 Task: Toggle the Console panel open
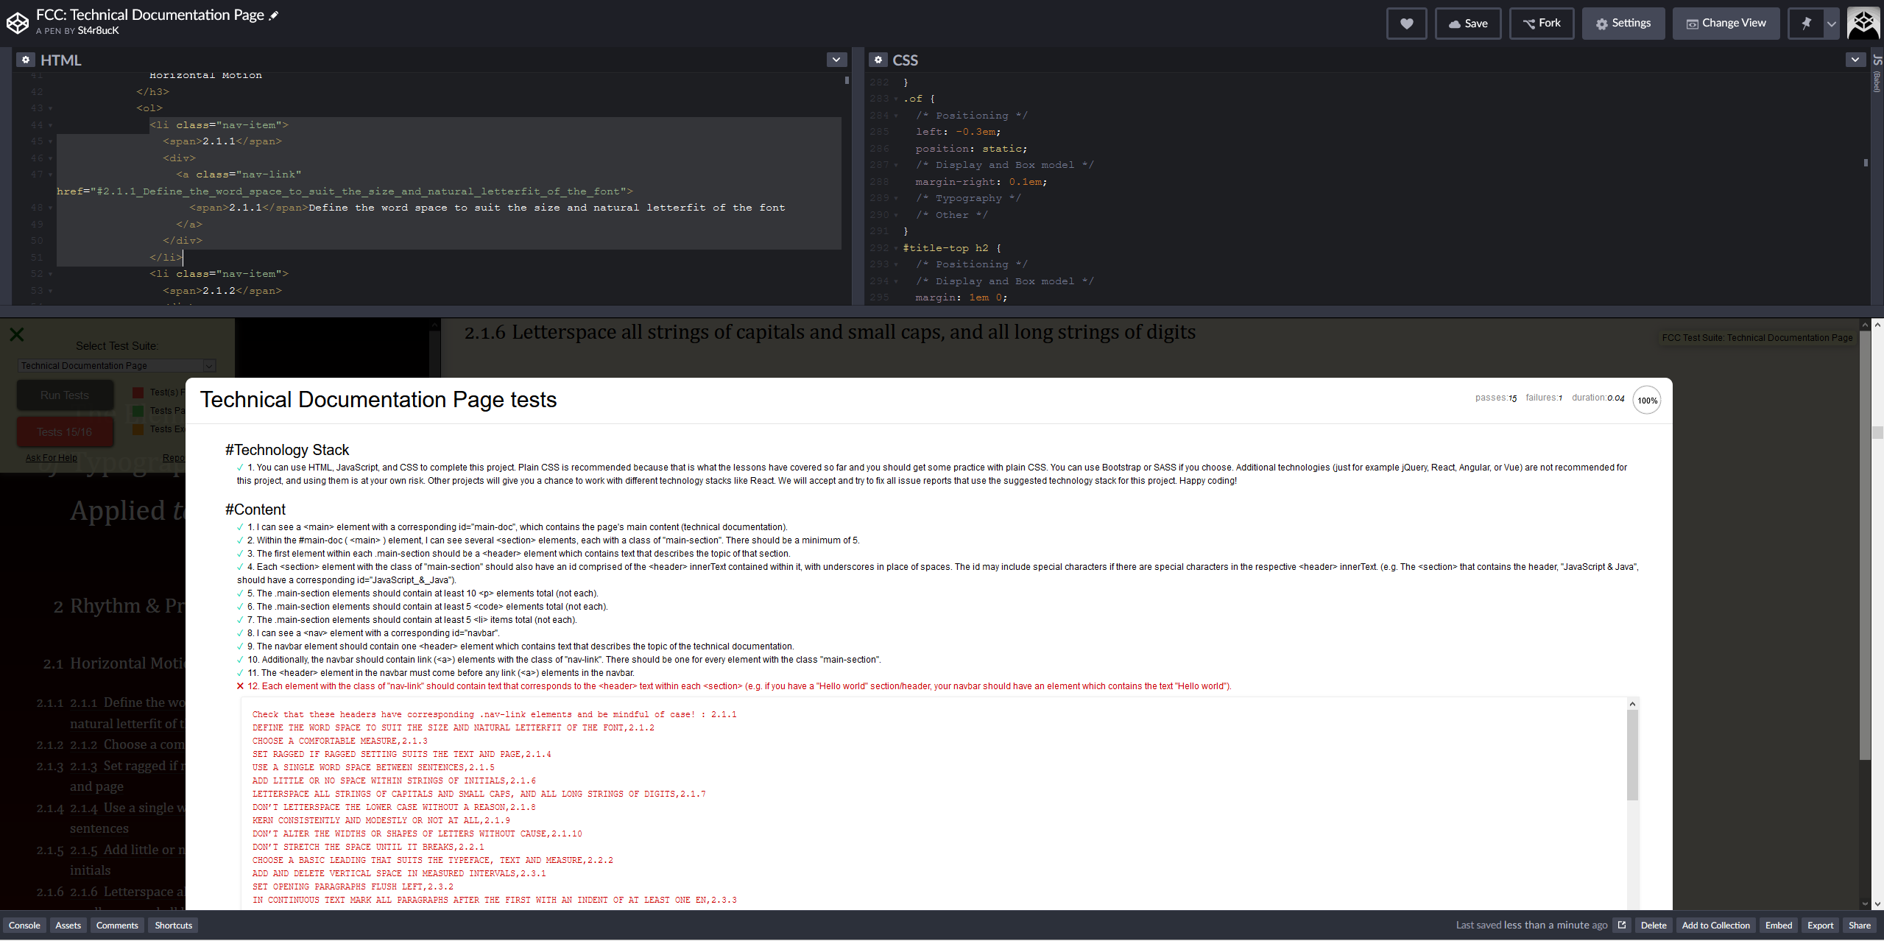coord(24,925)
